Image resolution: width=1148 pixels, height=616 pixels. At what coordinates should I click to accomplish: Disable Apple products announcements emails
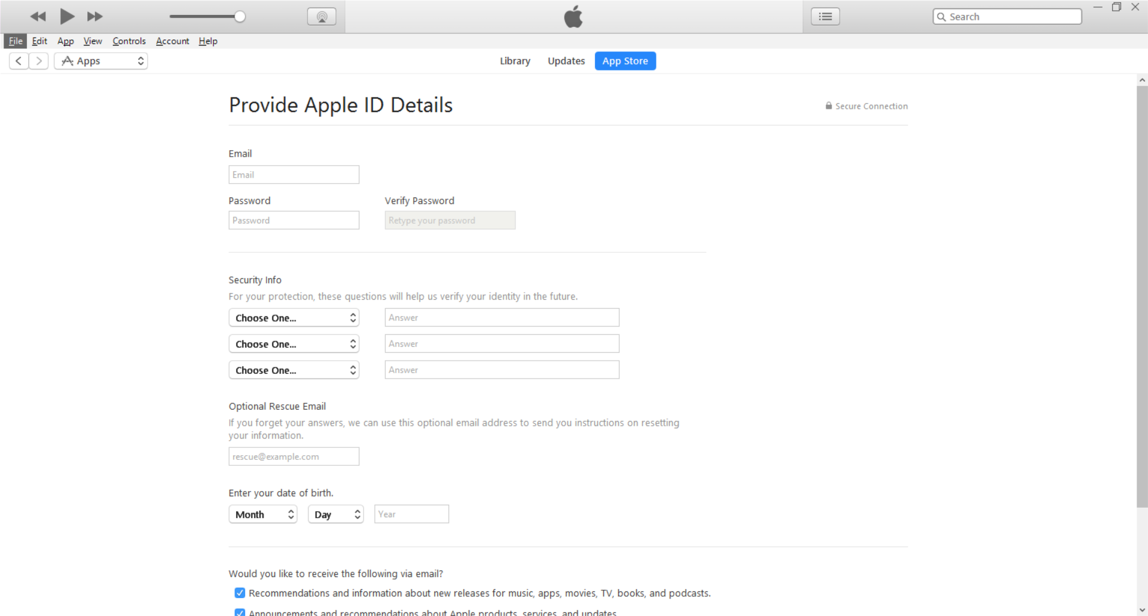[239, 612]
